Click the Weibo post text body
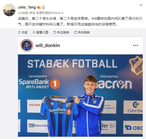The width and height of the screenshot is (146, 139). tap(80, 21)
